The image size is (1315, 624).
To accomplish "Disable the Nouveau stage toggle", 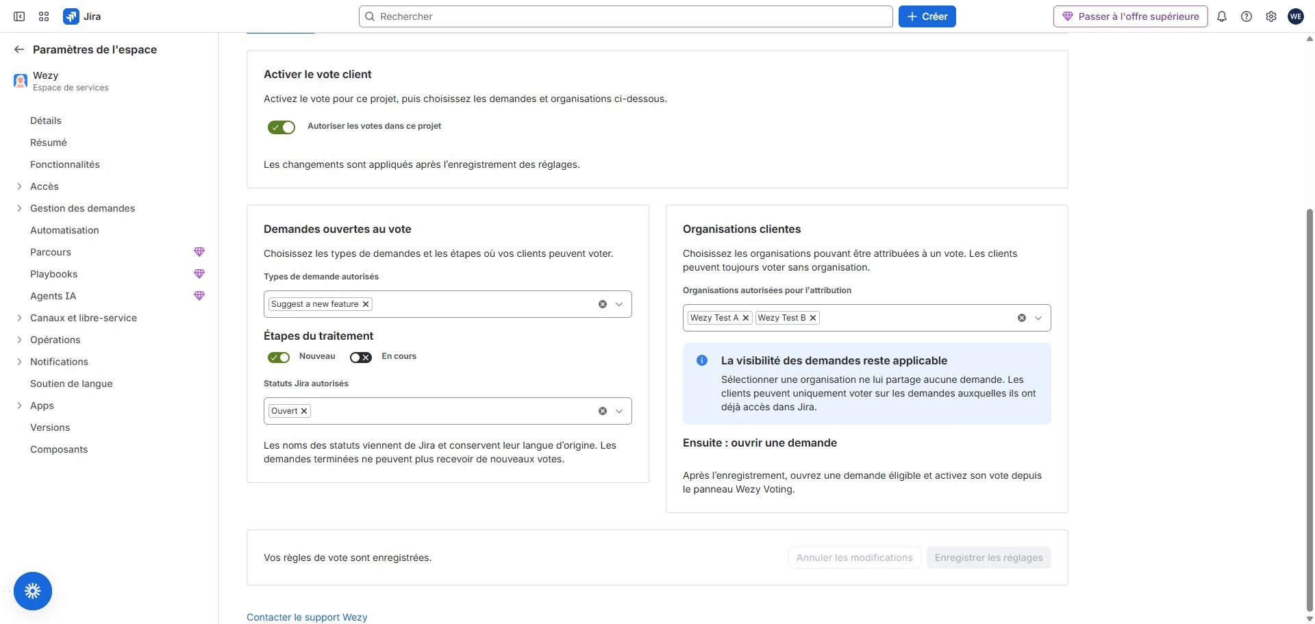I will (x=279, y=358).
